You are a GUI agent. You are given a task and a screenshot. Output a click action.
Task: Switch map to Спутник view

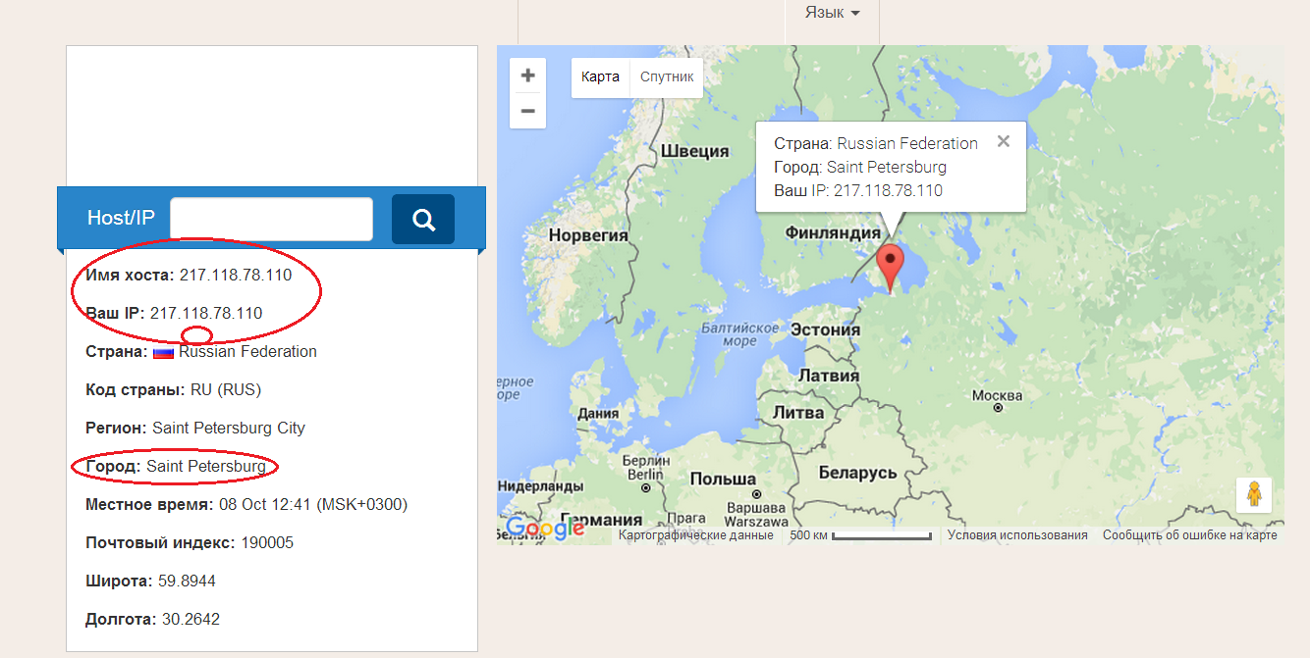click(667, 76)
